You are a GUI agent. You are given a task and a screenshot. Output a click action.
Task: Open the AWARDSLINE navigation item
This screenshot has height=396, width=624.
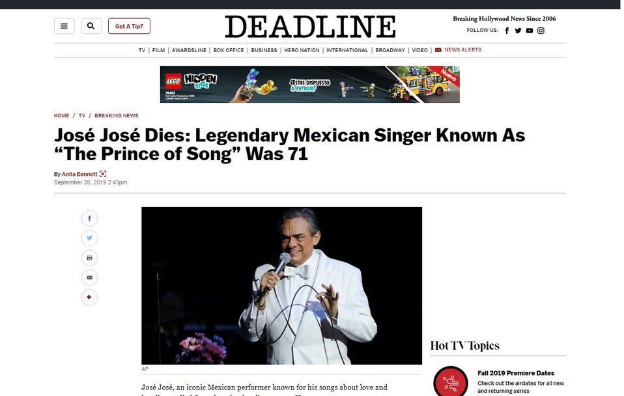[x=189, y=50]
